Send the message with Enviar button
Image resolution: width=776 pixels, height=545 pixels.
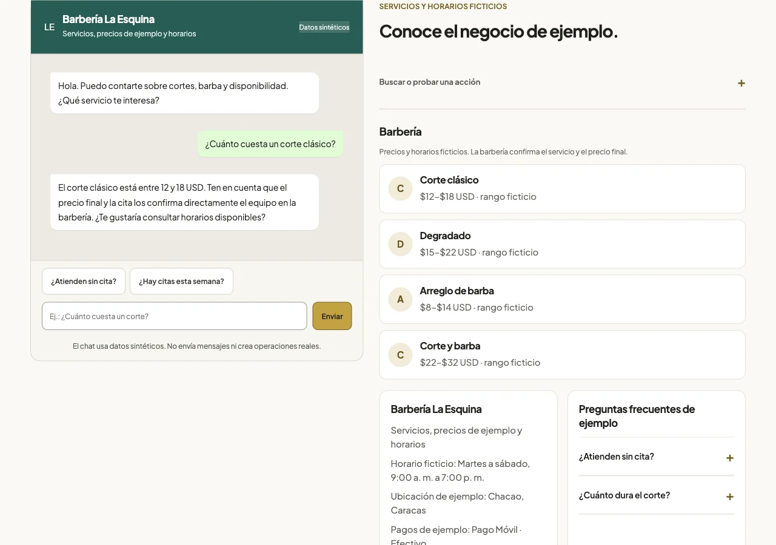332,316
